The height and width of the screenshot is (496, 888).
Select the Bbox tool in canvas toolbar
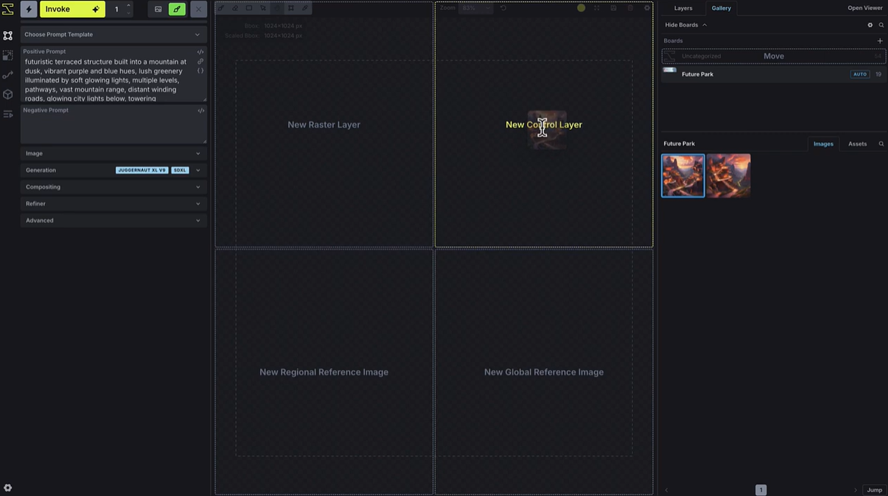[x=291, y=8]
